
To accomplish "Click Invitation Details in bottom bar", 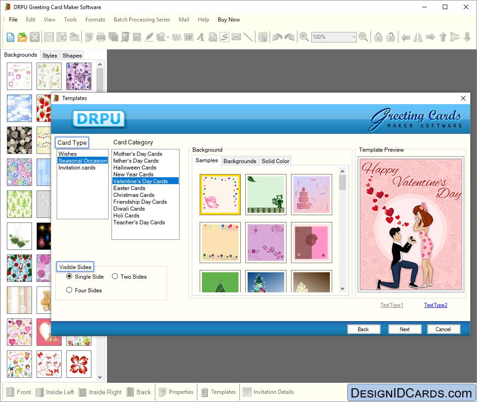I will (268, 392).
